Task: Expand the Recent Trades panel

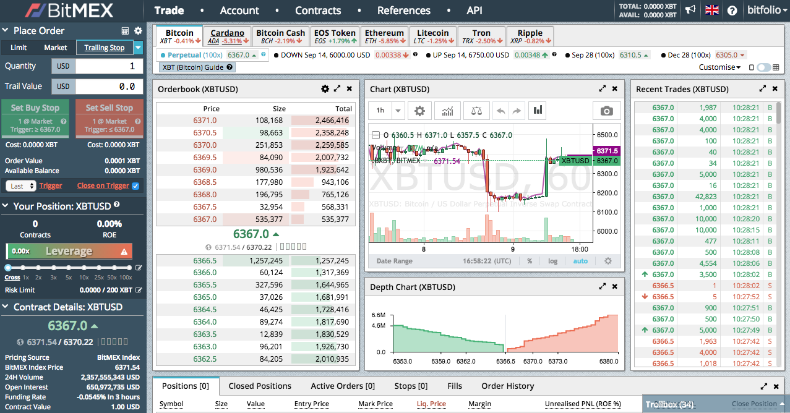Action: click(763, 88)
